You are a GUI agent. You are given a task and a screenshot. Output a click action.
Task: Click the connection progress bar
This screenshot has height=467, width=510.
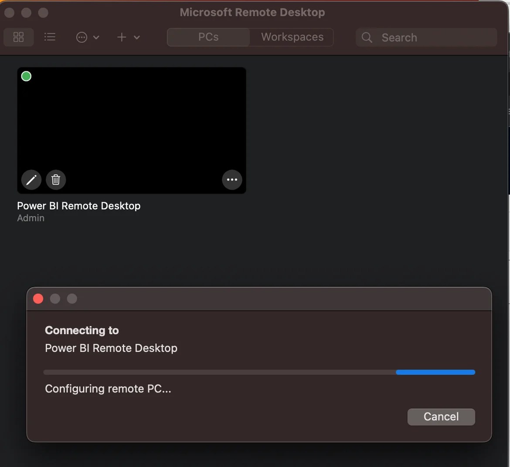coord(259,372)
